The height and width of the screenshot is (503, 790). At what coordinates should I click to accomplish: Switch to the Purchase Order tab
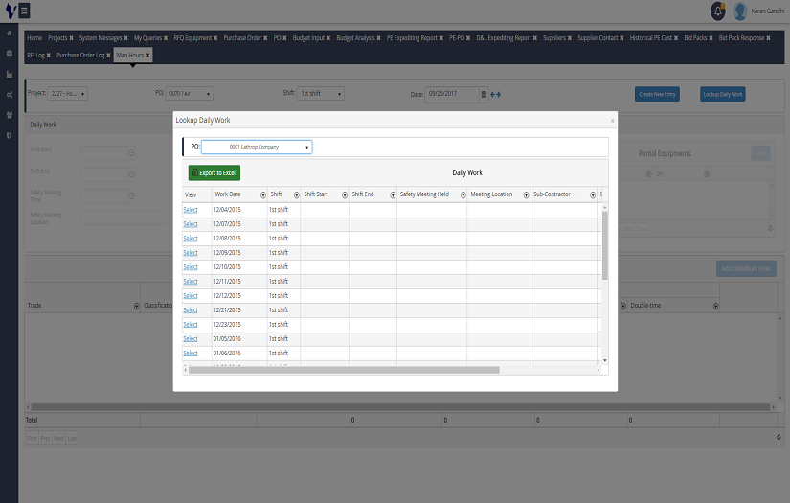(x=242, y=38)
